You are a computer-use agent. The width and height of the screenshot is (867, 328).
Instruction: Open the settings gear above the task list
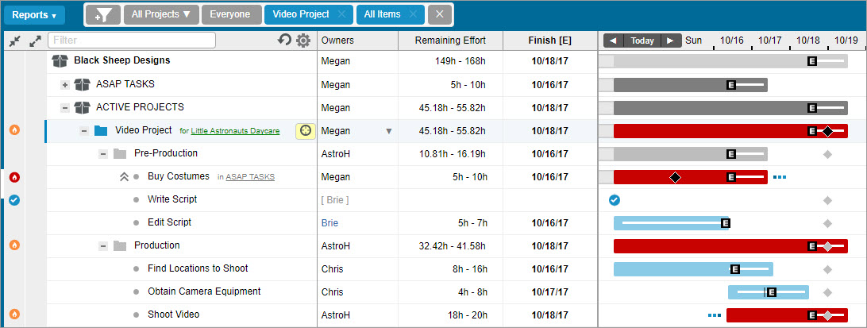pos(302,41)
